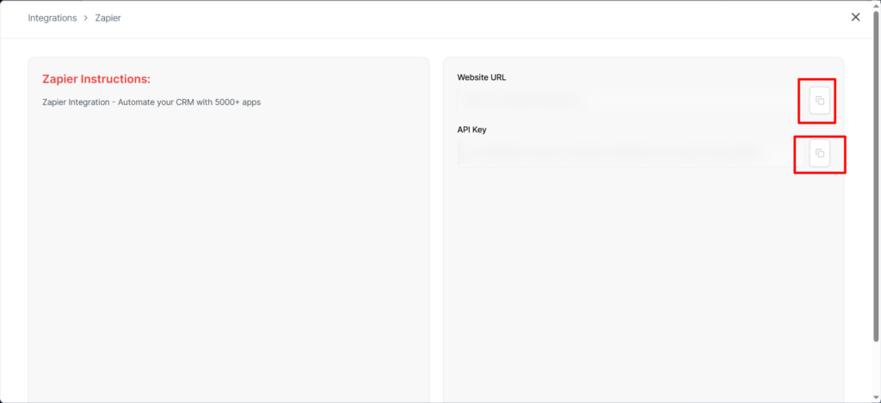
Task: Close the Zapier integration dialog
Action: (855, 17)
